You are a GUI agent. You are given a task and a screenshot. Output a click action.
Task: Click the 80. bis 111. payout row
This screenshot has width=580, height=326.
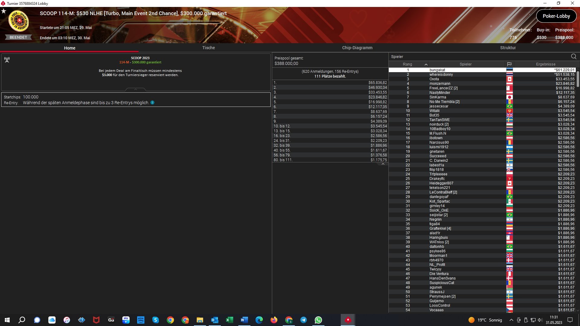330,160
